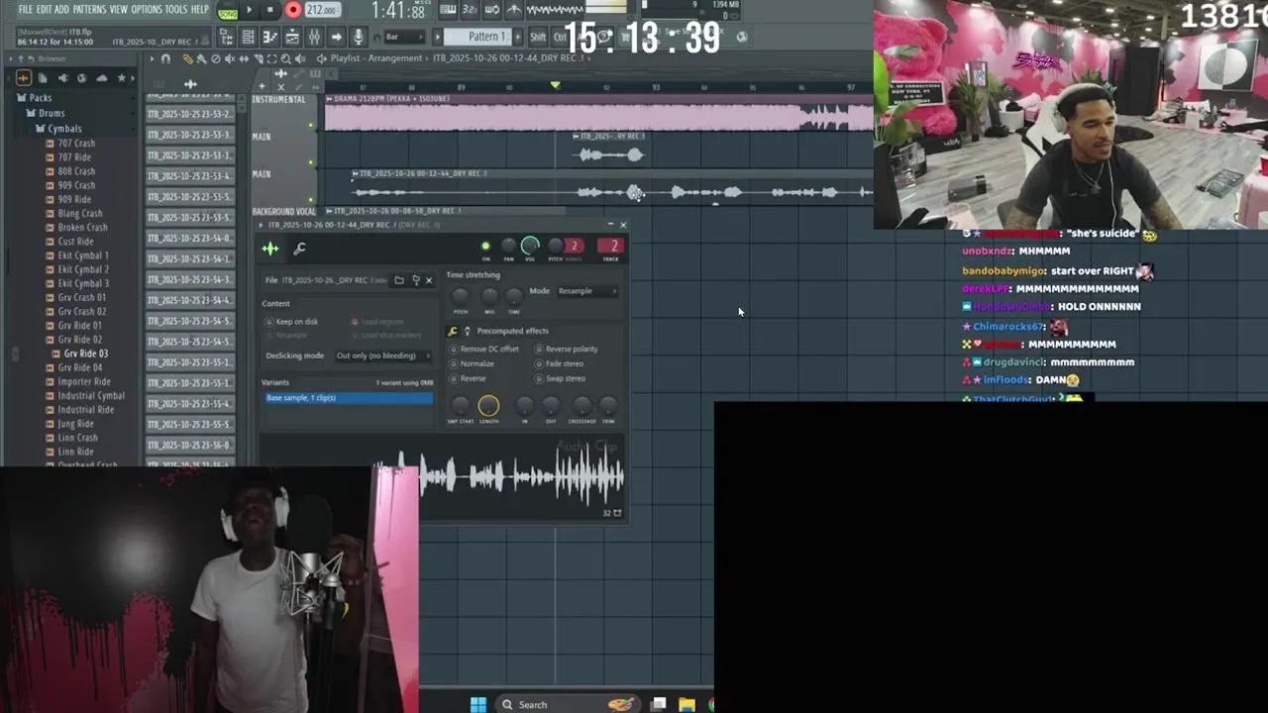
Task: Select the Linn Crash sample
Action: point(77,438)
